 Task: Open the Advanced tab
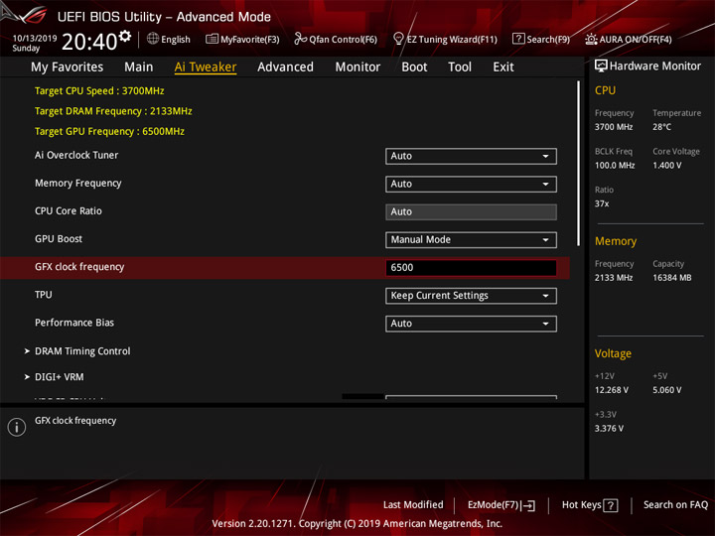pos(285,67)
